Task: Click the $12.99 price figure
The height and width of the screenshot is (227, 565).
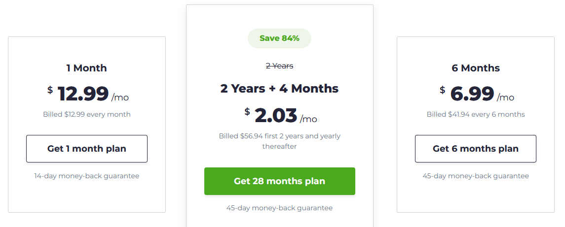Action: pos(78,94)
